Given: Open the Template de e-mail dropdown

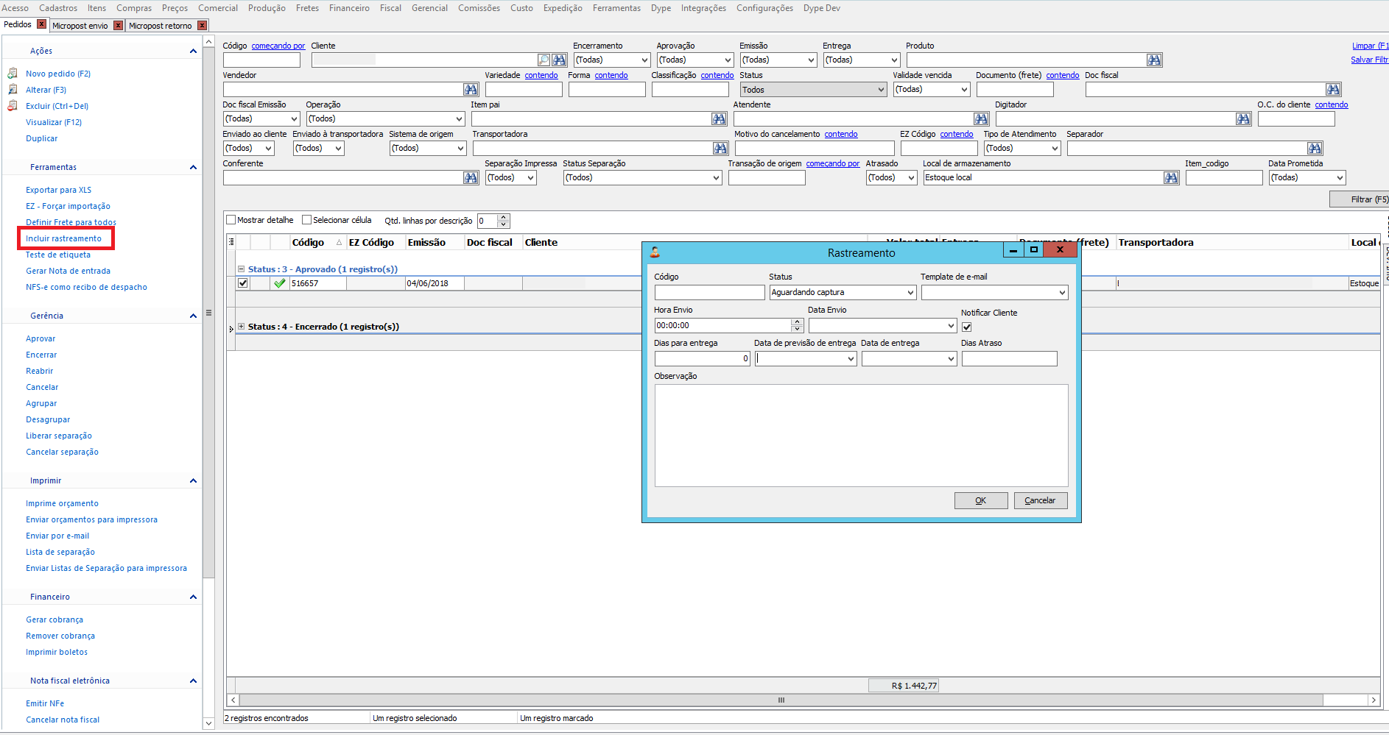Looking at the screenshot, I should [x=1062, y=293].
